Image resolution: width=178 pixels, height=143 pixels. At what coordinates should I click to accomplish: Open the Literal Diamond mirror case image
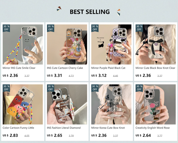coord(67,104)
